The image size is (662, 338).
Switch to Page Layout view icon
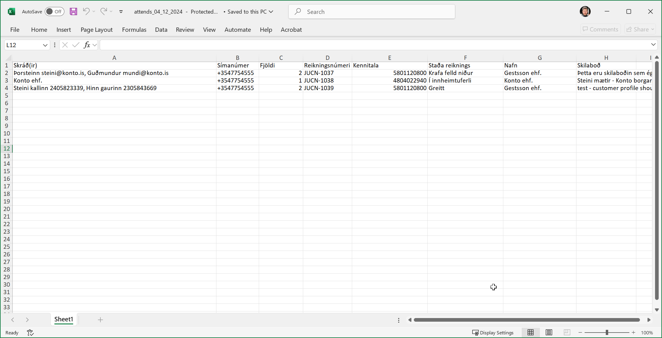(x=549, y=333)
